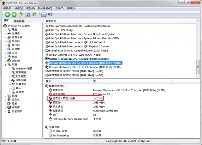
Task: Expand the 多媒體 tree node
Action: point(5,49)
